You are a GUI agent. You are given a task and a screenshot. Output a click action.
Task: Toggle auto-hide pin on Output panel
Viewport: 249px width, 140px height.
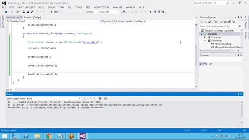click(238, 94)
